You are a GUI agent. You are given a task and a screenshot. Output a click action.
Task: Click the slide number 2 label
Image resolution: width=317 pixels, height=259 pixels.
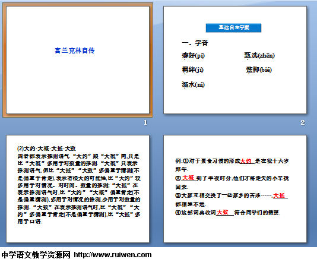click(x=302, y=122)
